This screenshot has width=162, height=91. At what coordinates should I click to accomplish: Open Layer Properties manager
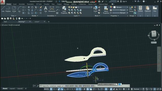[x=64, y=10]
